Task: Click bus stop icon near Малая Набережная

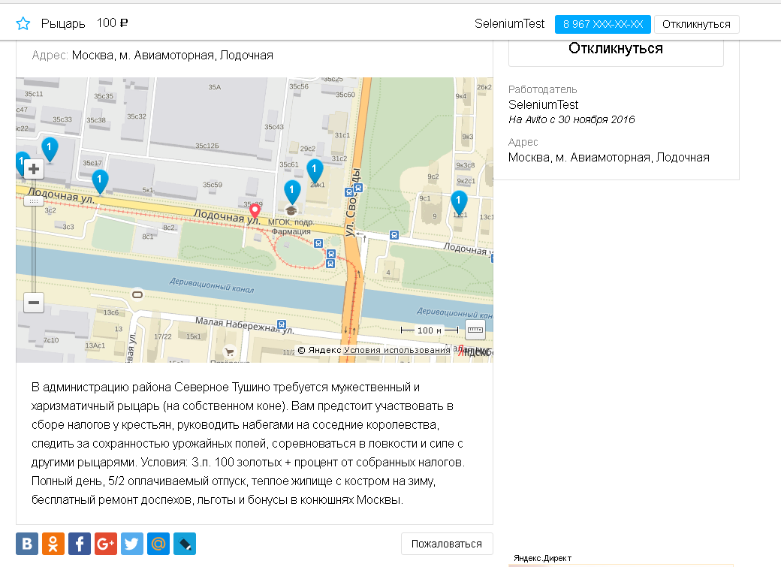Action: click(282, 324)
